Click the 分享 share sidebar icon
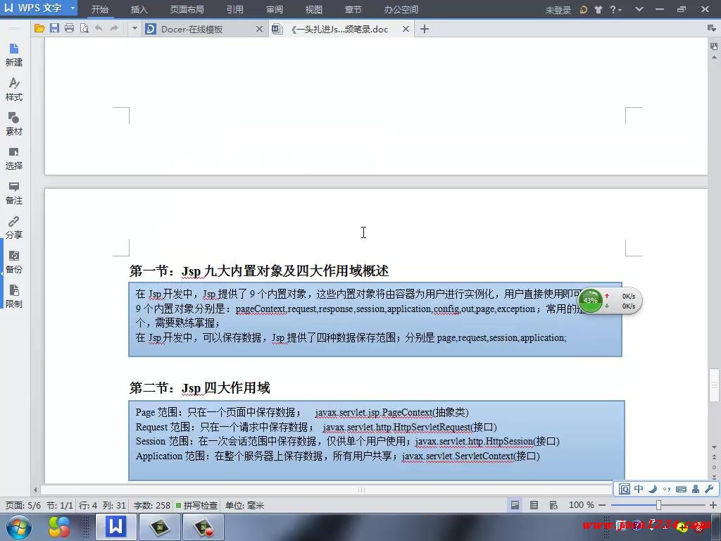721x541 pixels. (x=14, y=226)
